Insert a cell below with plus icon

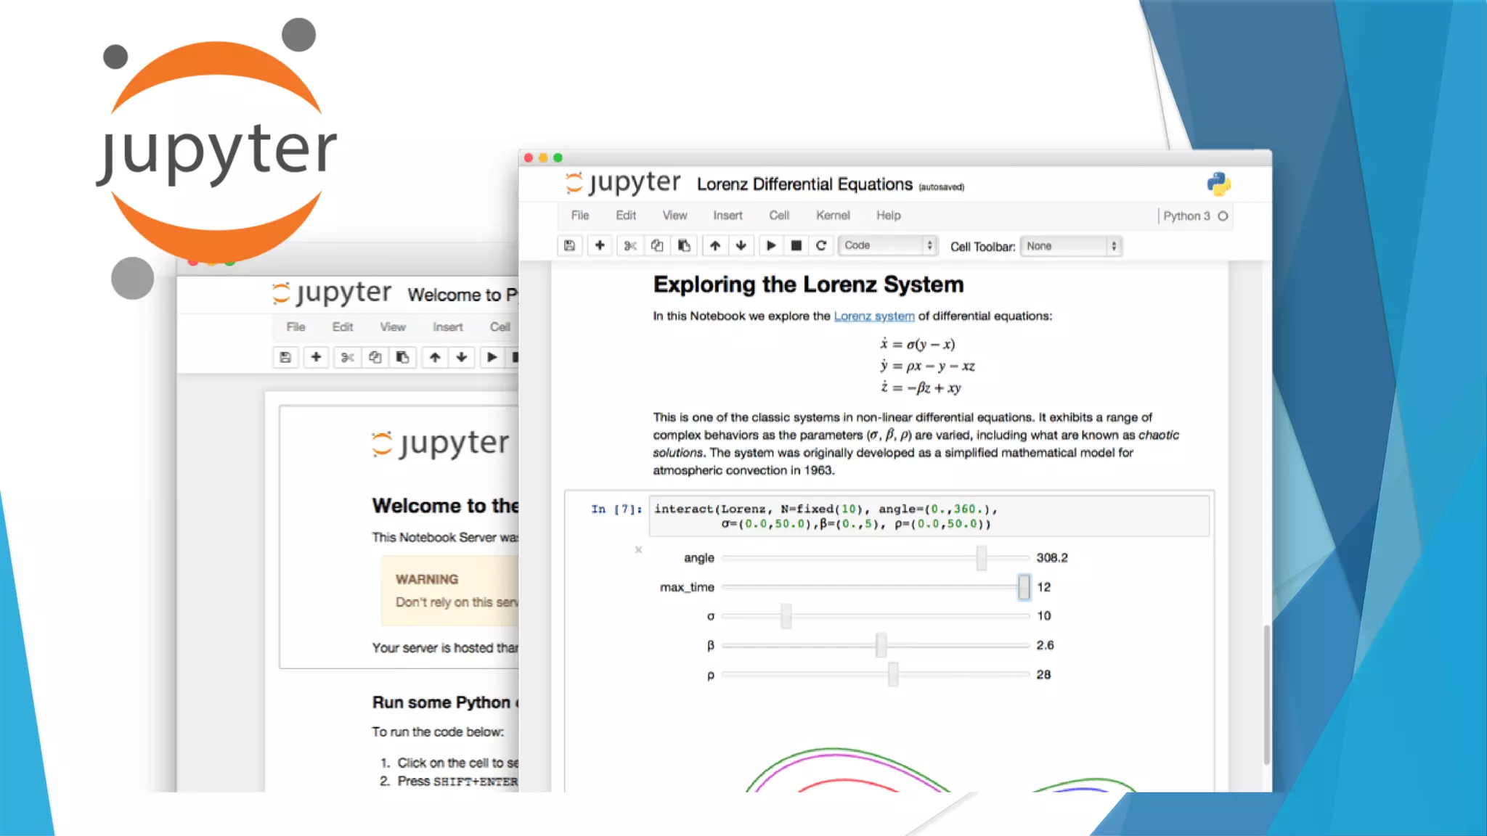pos(600,245)
